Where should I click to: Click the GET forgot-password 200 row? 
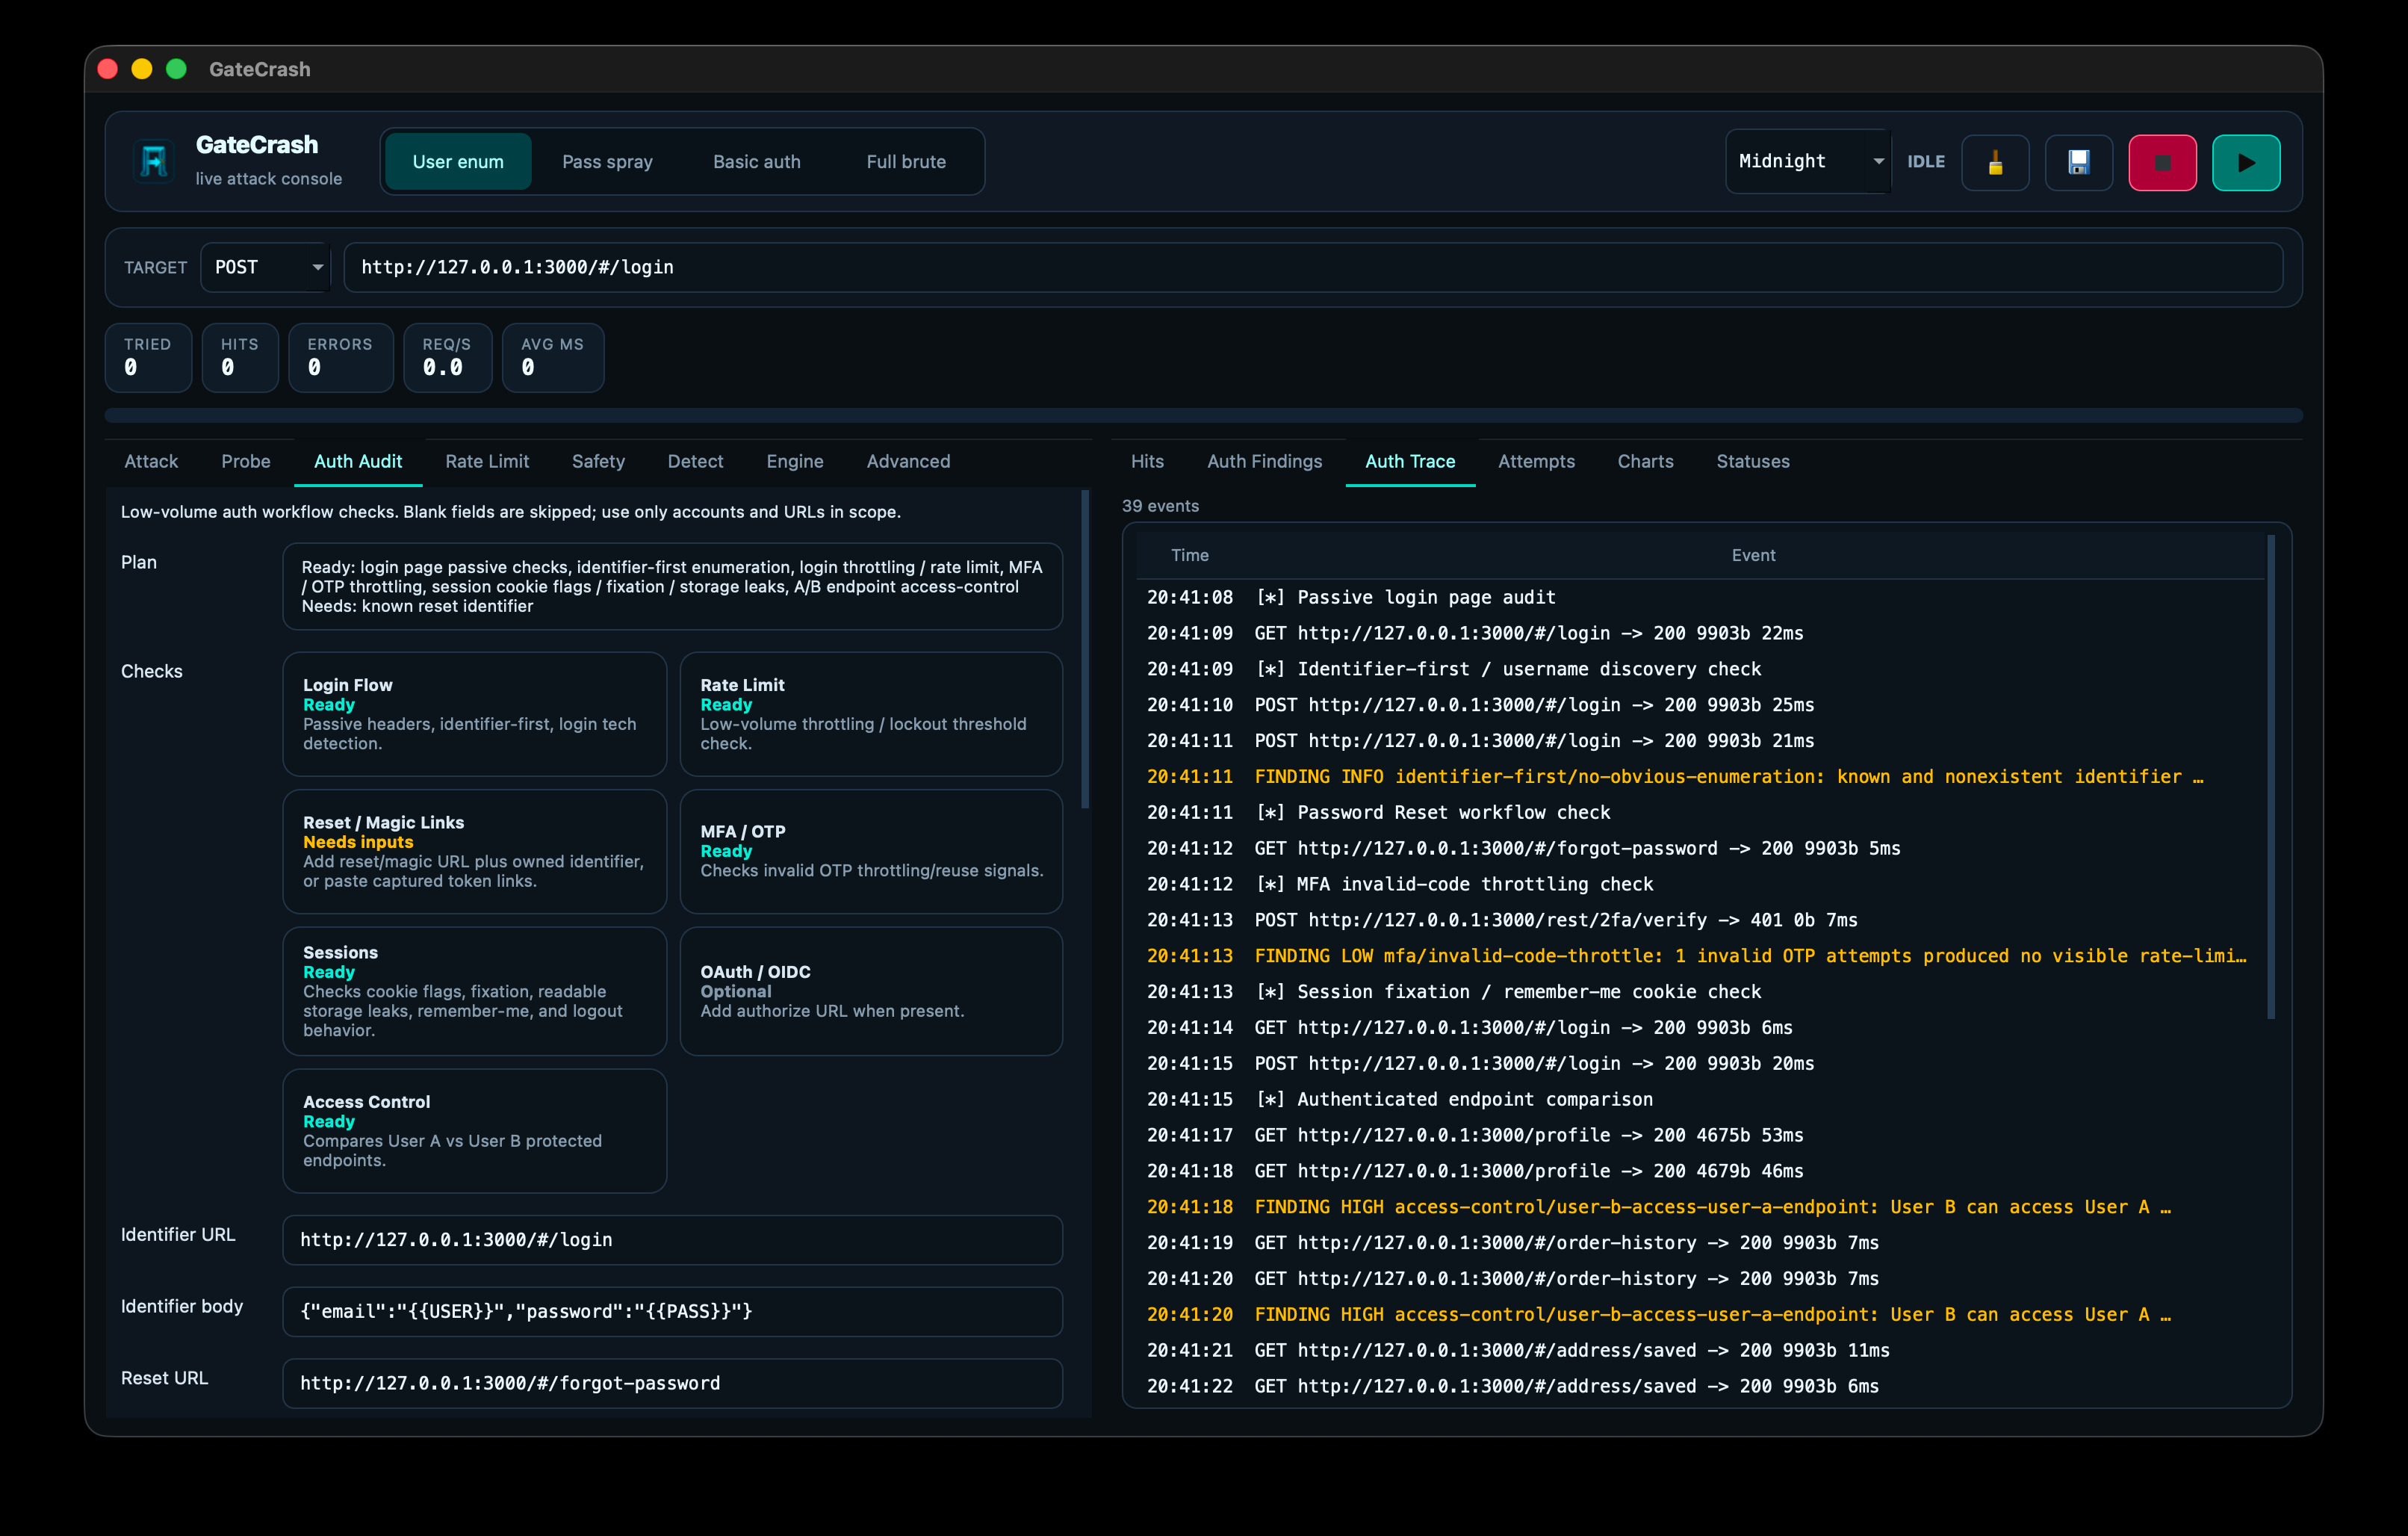[x=1700, y=848]
